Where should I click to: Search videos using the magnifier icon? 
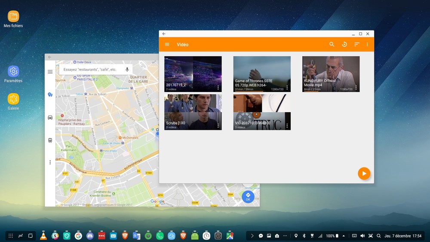[x=332, y=44]
